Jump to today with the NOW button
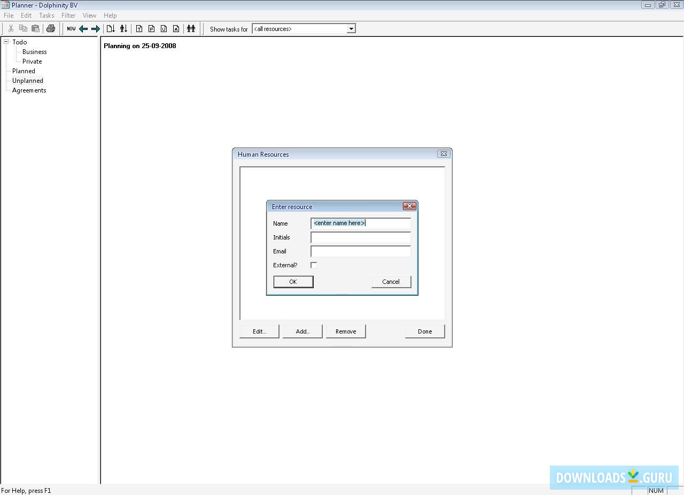Image resolution: width=684 pixels, height=495 pixels. (71, 29)
